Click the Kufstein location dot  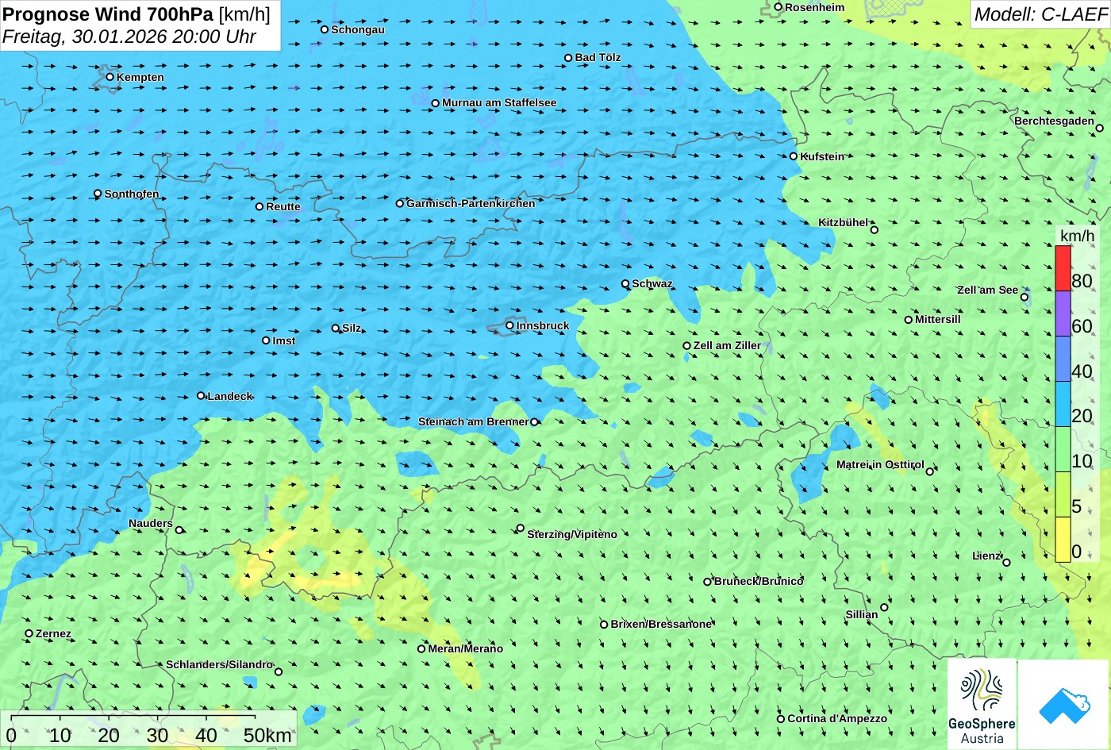(x=793, y=156)
